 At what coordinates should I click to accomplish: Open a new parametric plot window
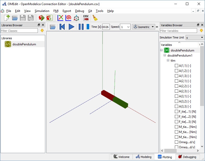(68, 18)
